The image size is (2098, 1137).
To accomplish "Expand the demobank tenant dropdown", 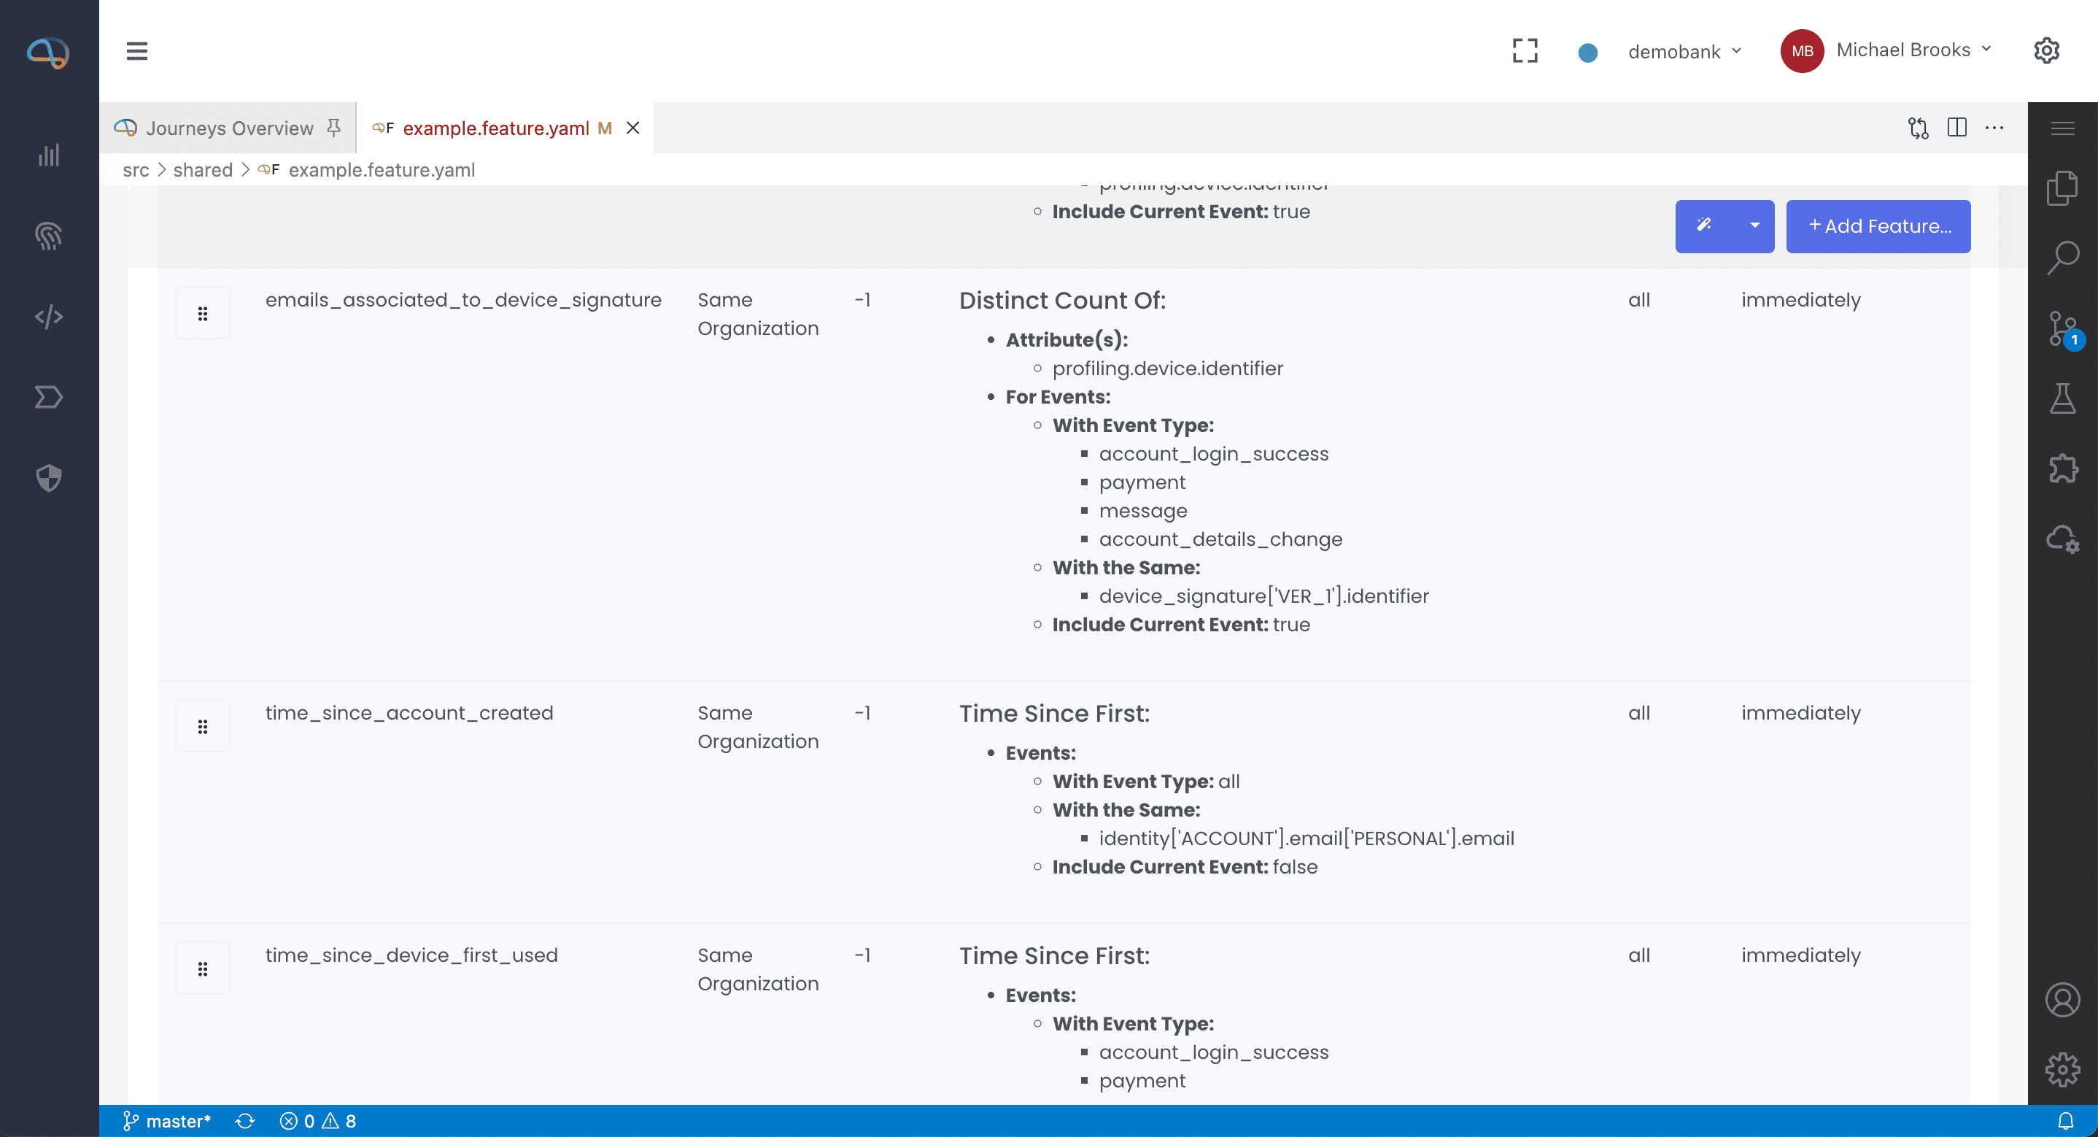I will (x=1684, y=51).
